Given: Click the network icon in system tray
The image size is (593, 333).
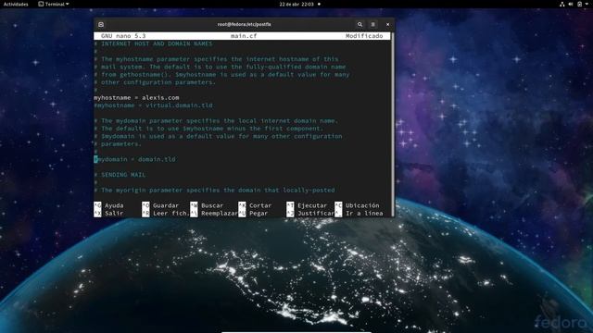Looking at the screenshot, I should point(562,4).
